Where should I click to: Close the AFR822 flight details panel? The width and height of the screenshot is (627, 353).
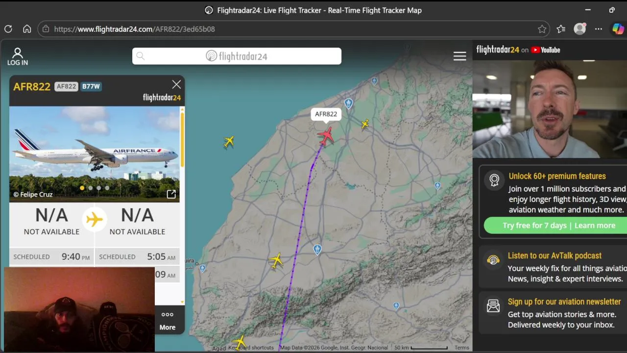tap(176, 84)
